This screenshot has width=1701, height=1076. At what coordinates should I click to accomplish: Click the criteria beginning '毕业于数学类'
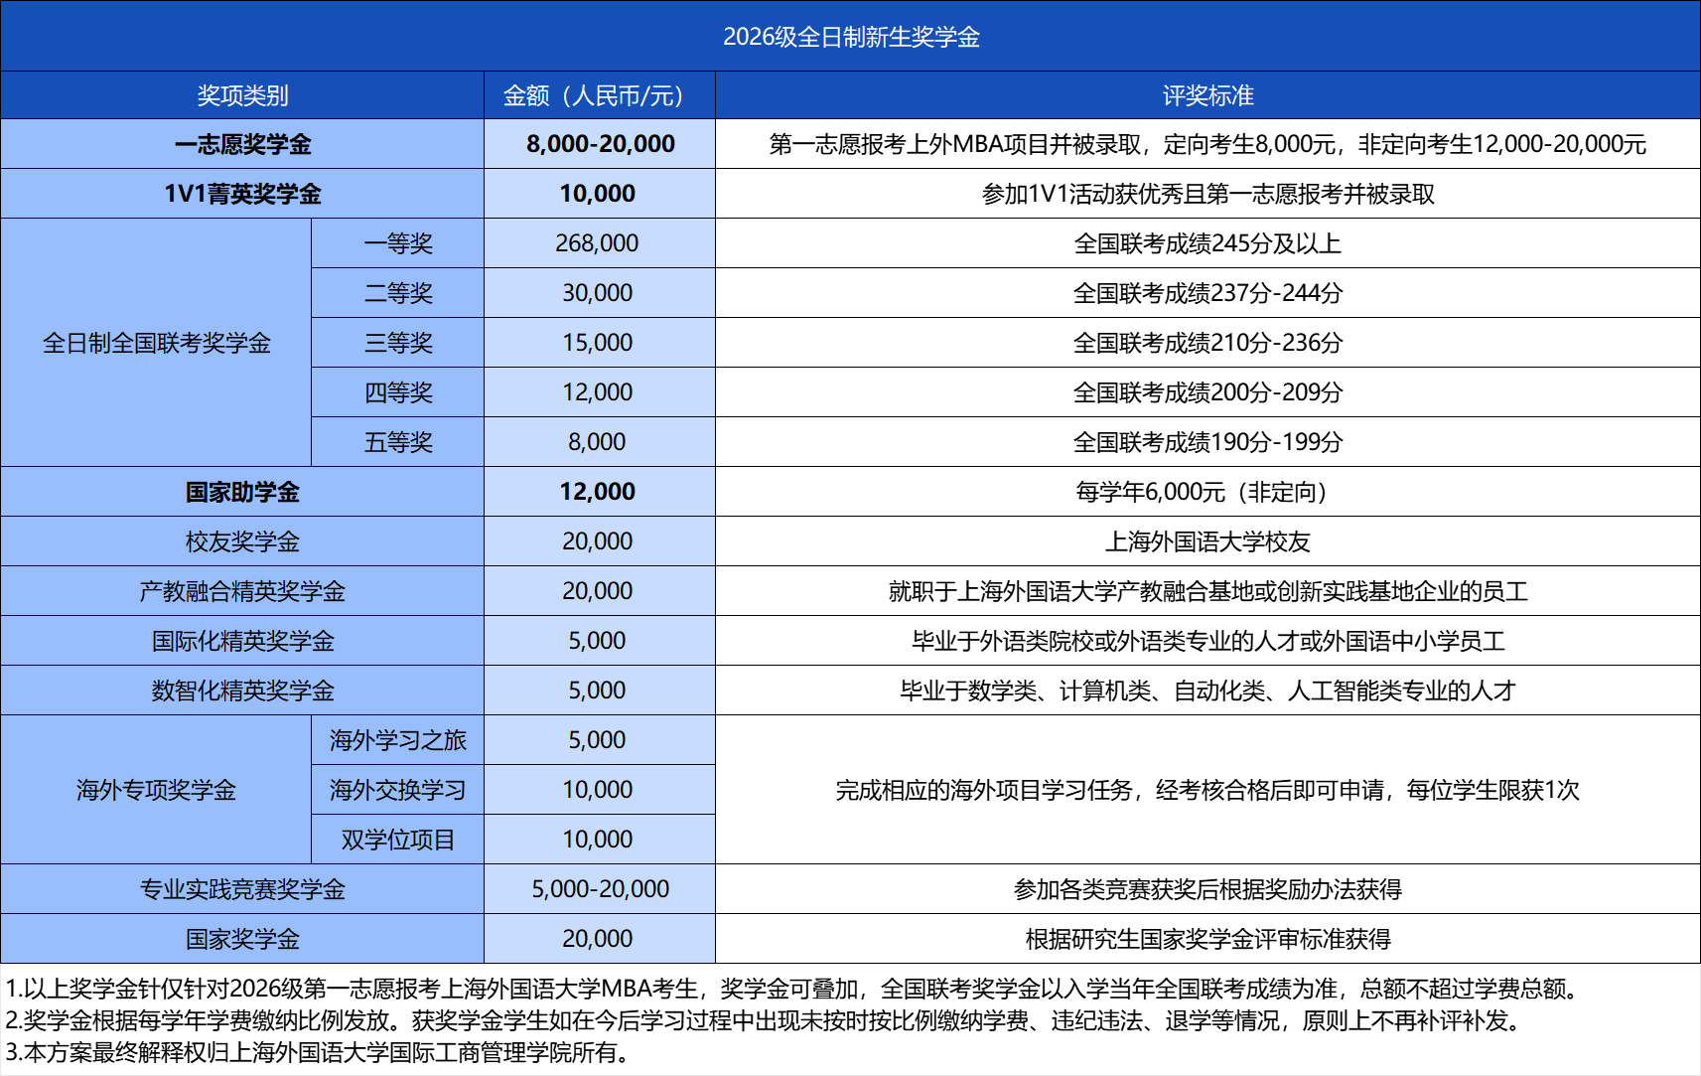[1207, 691]
